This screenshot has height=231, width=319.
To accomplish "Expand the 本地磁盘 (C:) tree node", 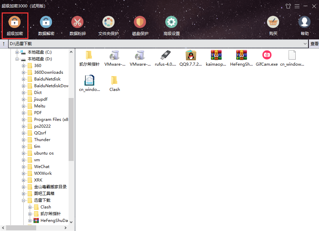I will coord(17,52).
